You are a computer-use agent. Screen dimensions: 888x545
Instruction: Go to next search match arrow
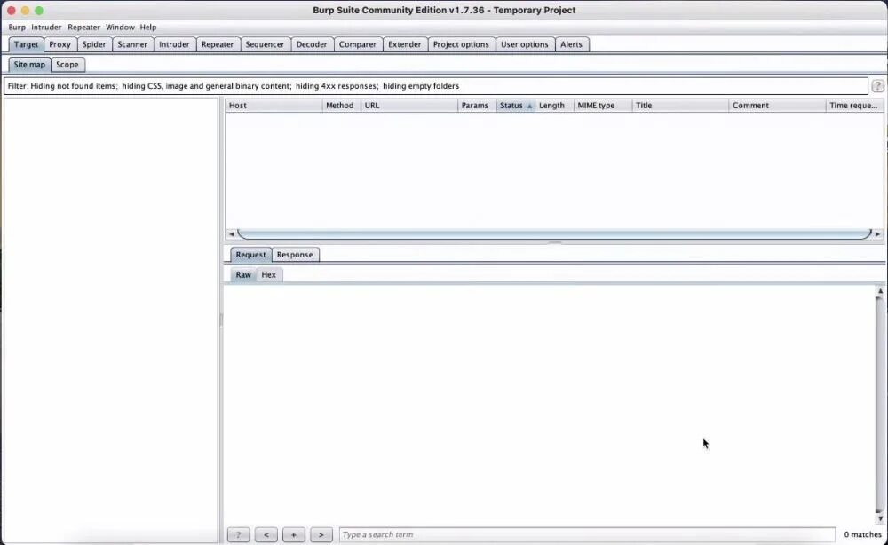321,534
